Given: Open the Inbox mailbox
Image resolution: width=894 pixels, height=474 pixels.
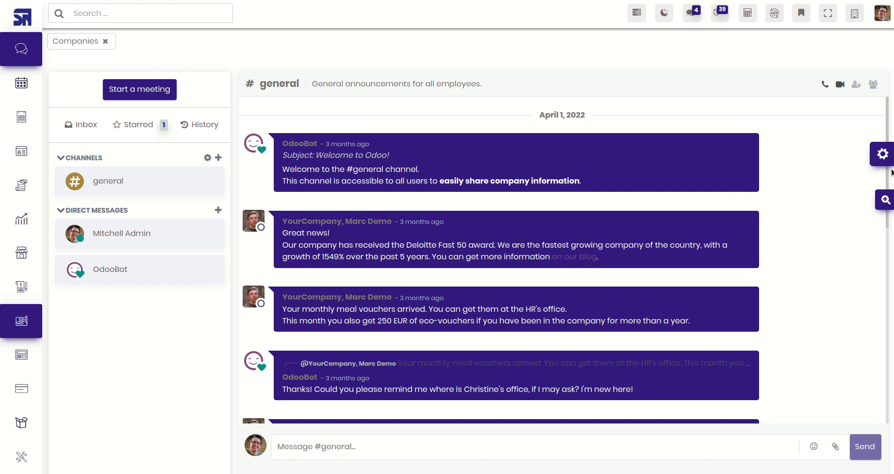Looking at the screenshot, I should coord(81,125).
